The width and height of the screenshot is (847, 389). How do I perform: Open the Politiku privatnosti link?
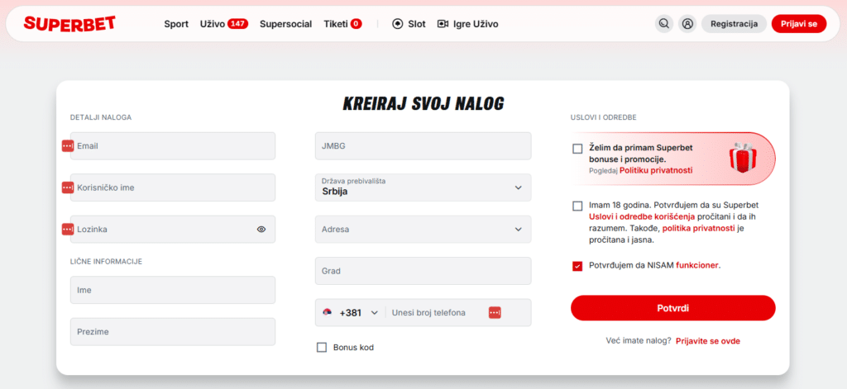[x=656, y=170]
